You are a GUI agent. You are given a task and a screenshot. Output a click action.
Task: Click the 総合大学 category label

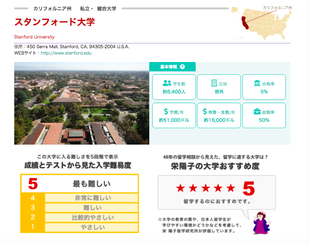coord(107,9)
